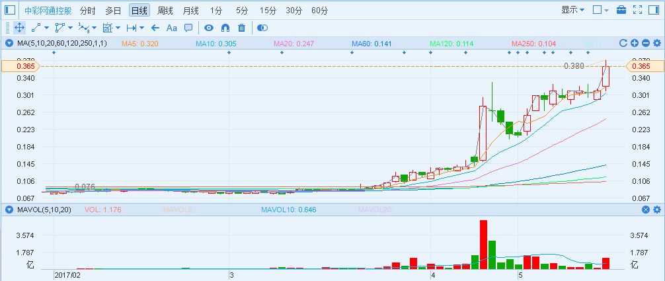The width and height of the screenshot is (665, 281).
Task: Switch to 30分 thirty-minute chart
Action: 294,10
